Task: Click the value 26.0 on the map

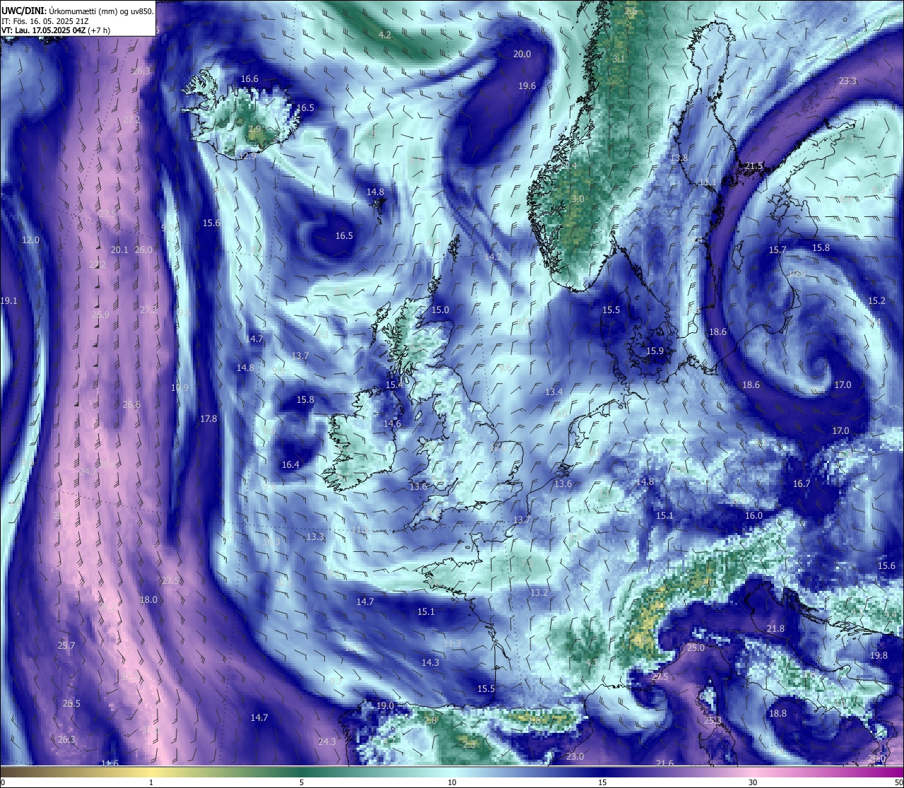Action: (x=143, y=250)
